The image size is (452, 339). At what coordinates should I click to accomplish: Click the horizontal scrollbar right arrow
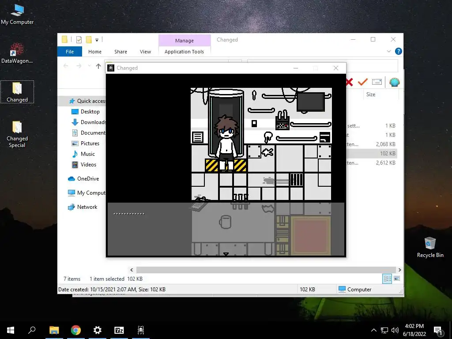399,270
